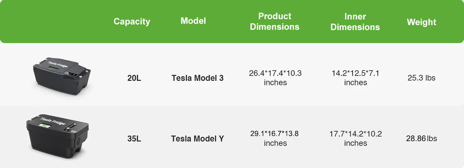Click the 29.1*16.7*13.8 inches product dimensions
The height and width of the screenshot is (168, 464).
[x=275, y=138]
